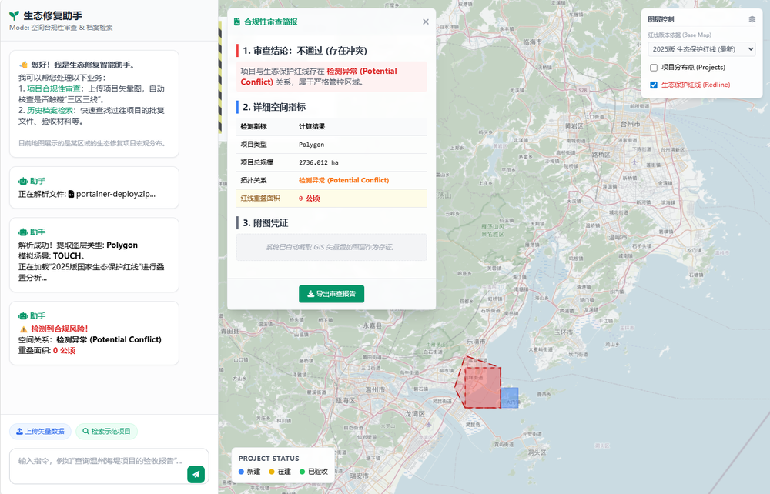Open the 2025版 生态保护红线 version dropdown
The width and height of the screenshot is (770, 494).
(701, 49)
